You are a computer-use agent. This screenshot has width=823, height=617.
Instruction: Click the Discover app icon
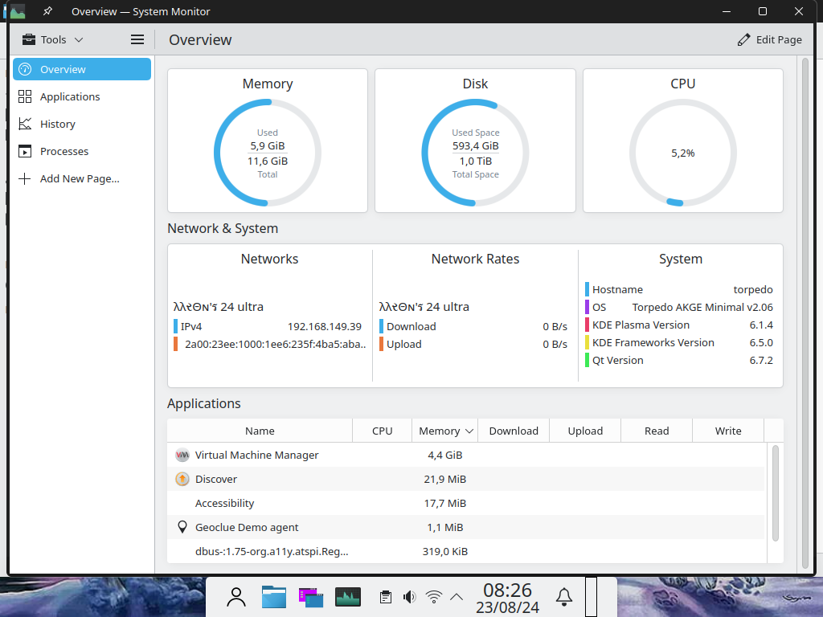182,479
